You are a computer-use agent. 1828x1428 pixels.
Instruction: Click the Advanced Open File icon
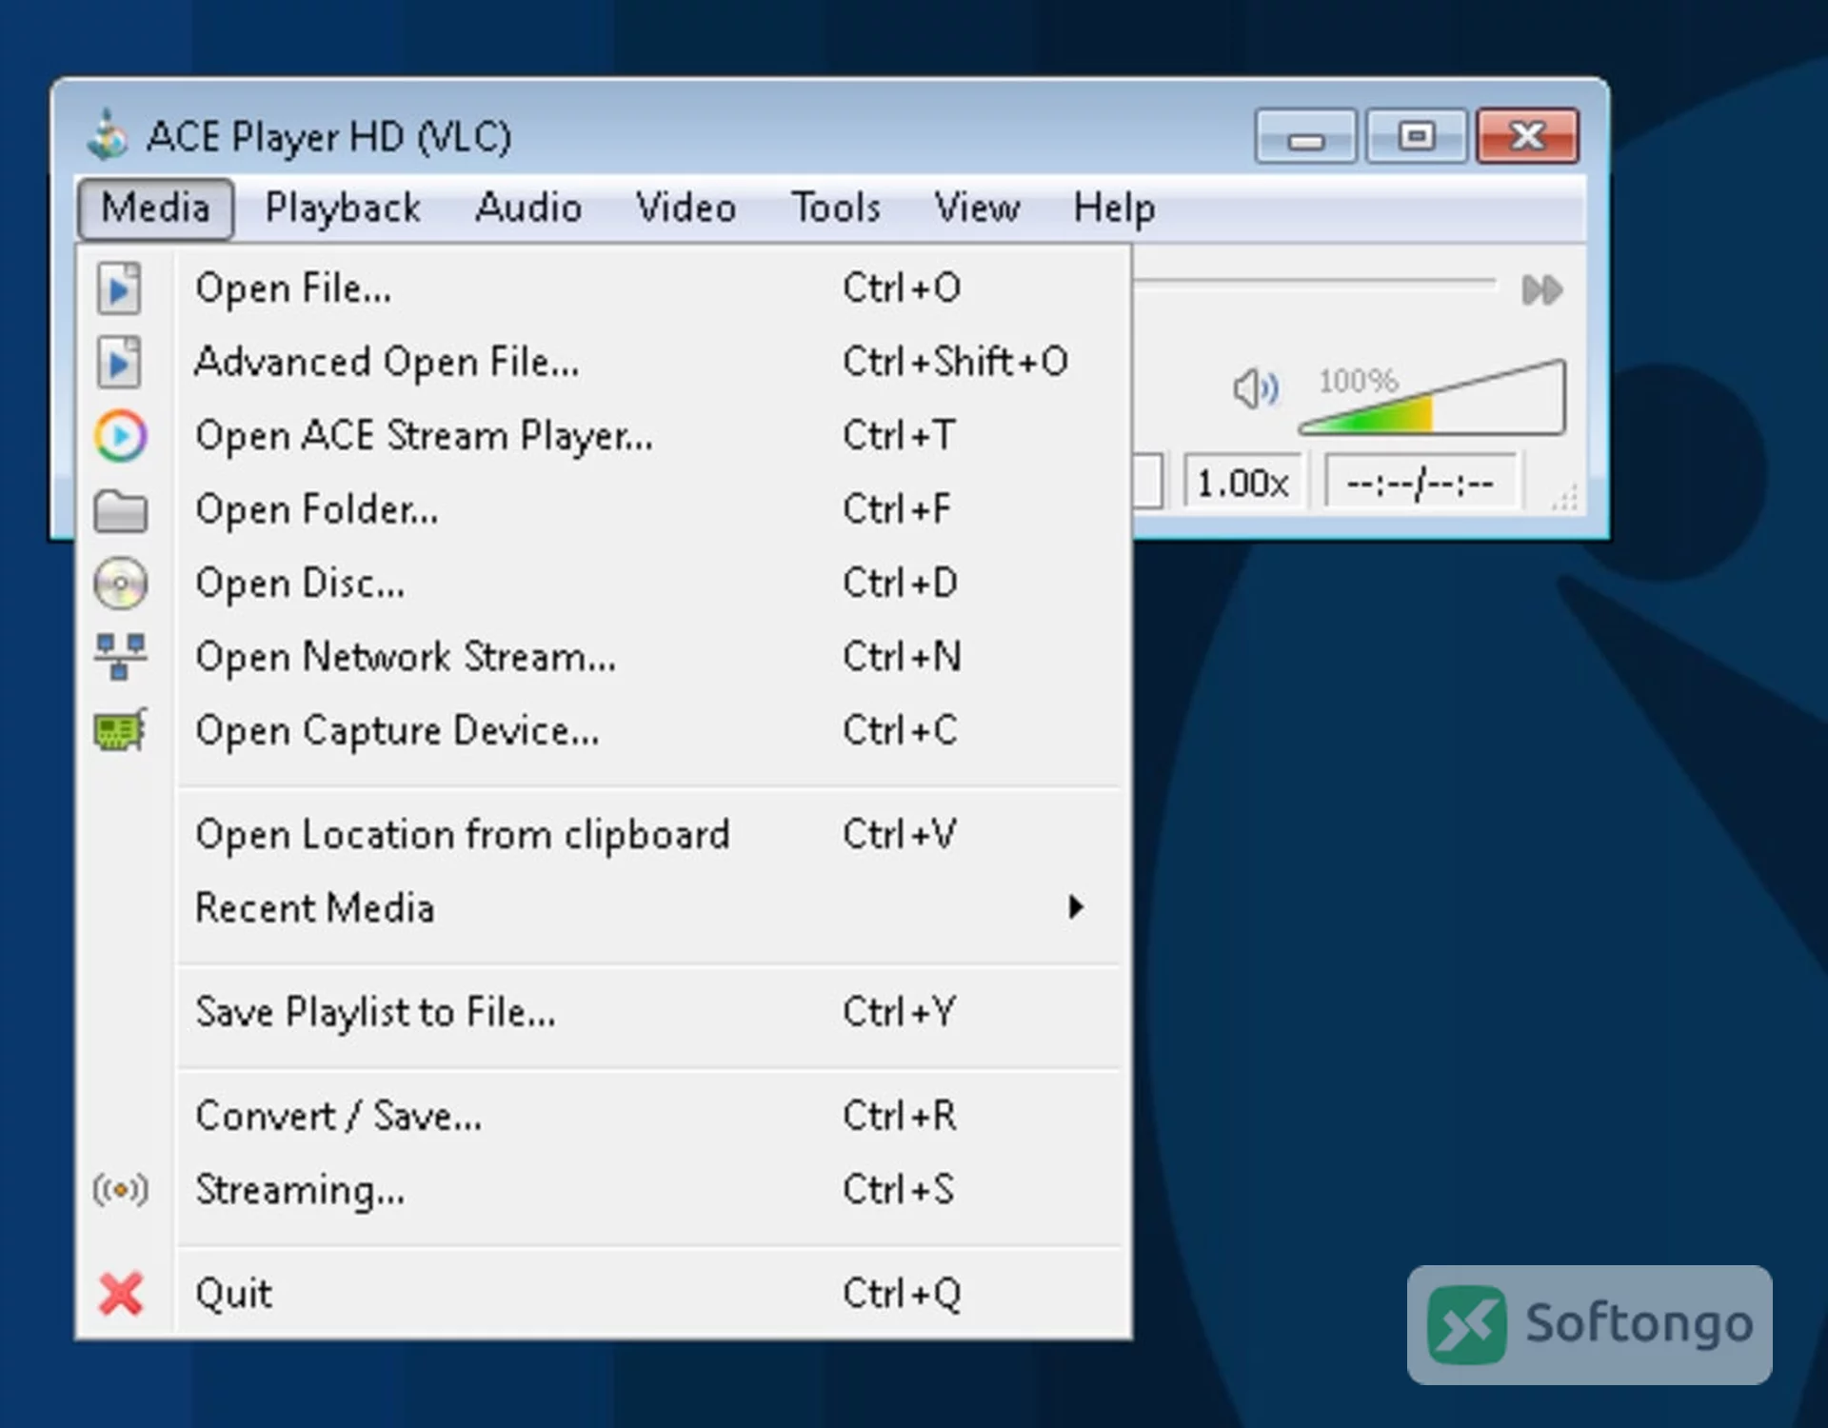119,362
